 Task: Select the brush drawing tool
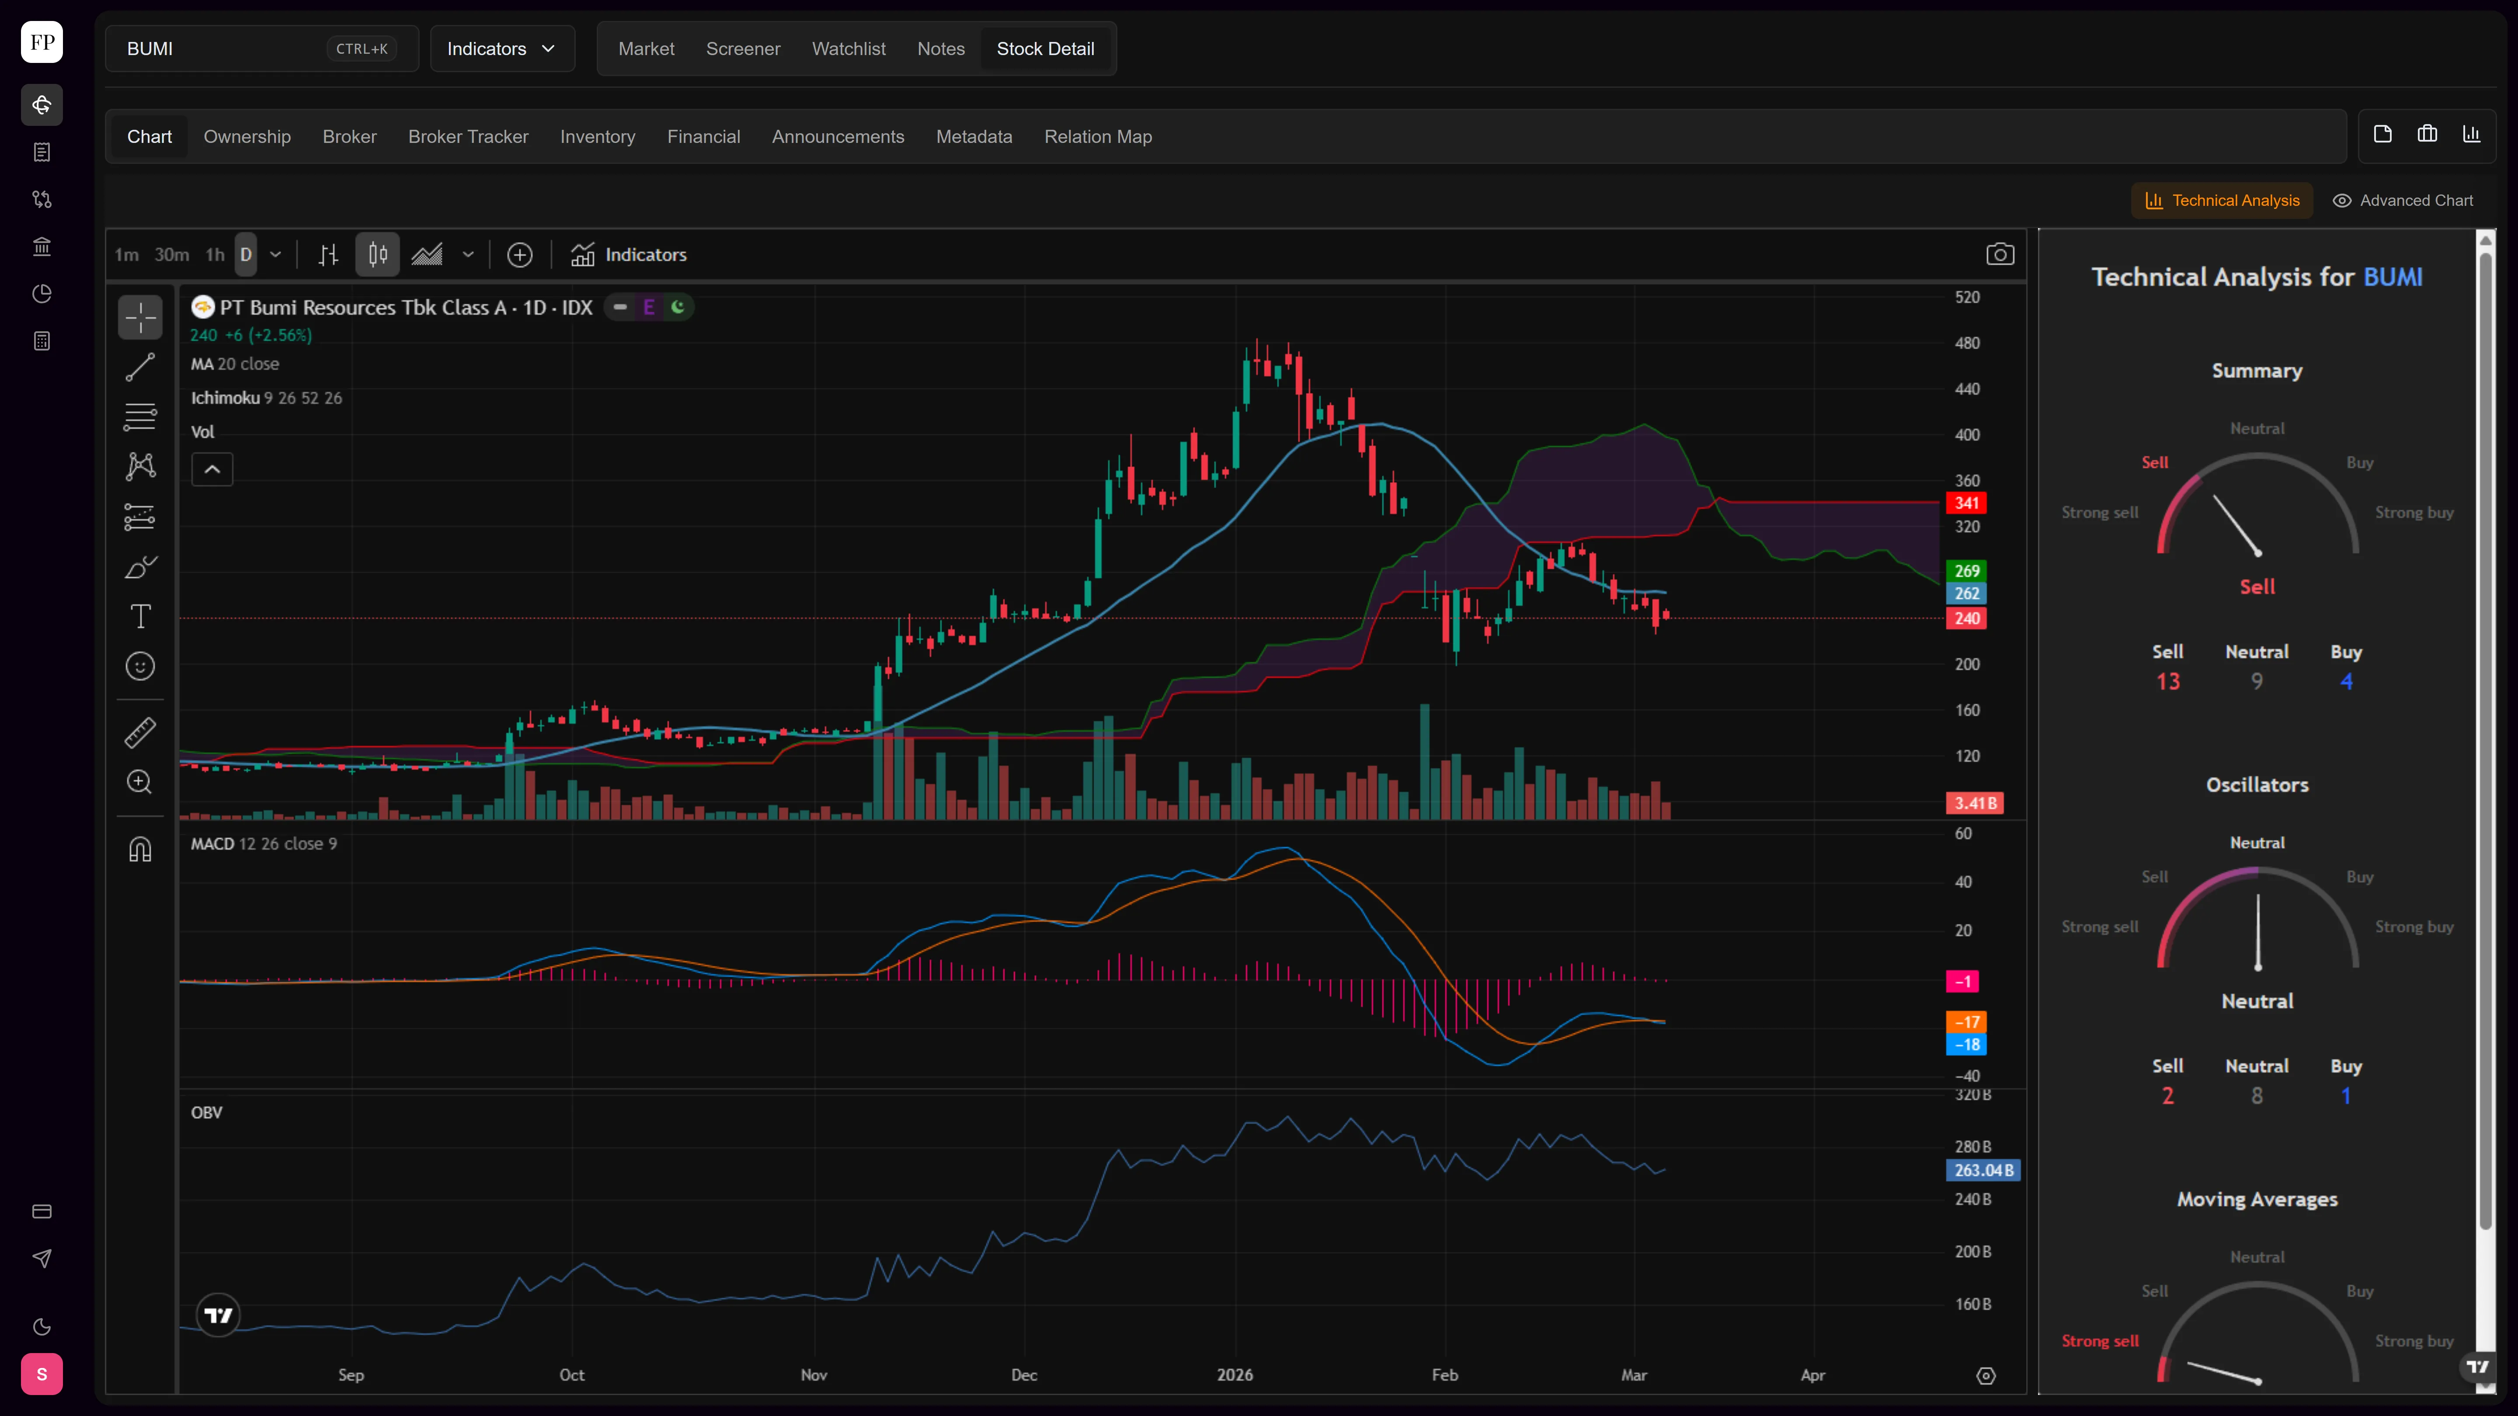coord(140,567)
